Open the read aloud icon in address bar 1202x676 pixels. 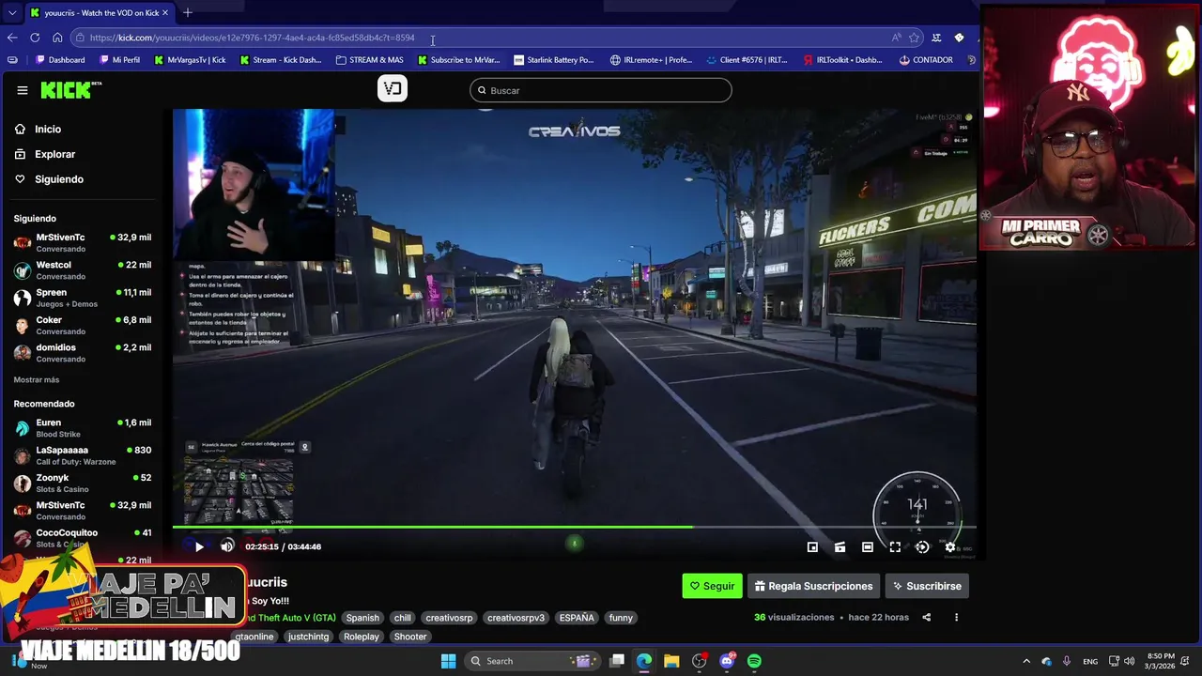(896, 38)
